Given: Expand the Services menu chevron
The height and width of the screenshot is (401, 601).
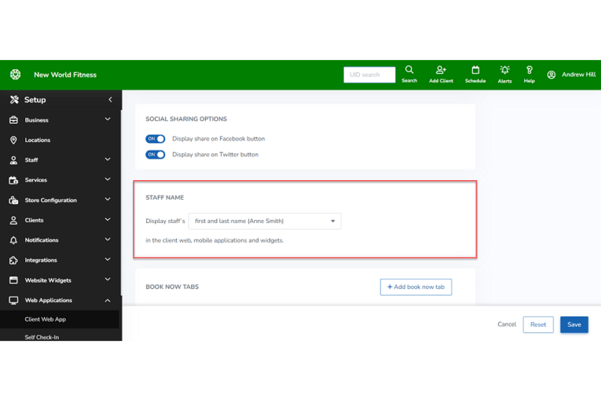Looking at the screenshot, I should [x=108, y=179].
